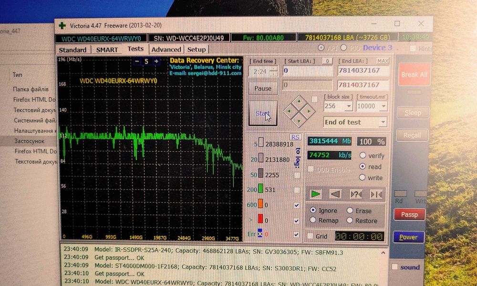
Task: Click the End LBA input field
Action: click(363, 71)
